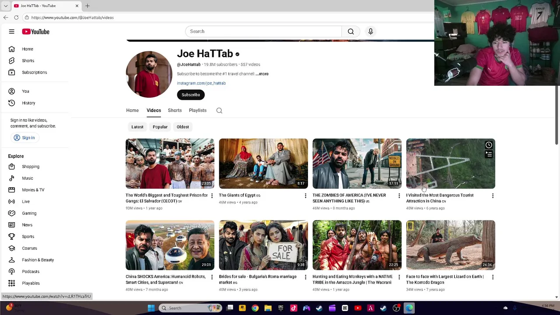Image resolution: width=560 pixels, height=315 pixels.
Task: Sort videos by Latest
Action: tap(137, 127)
